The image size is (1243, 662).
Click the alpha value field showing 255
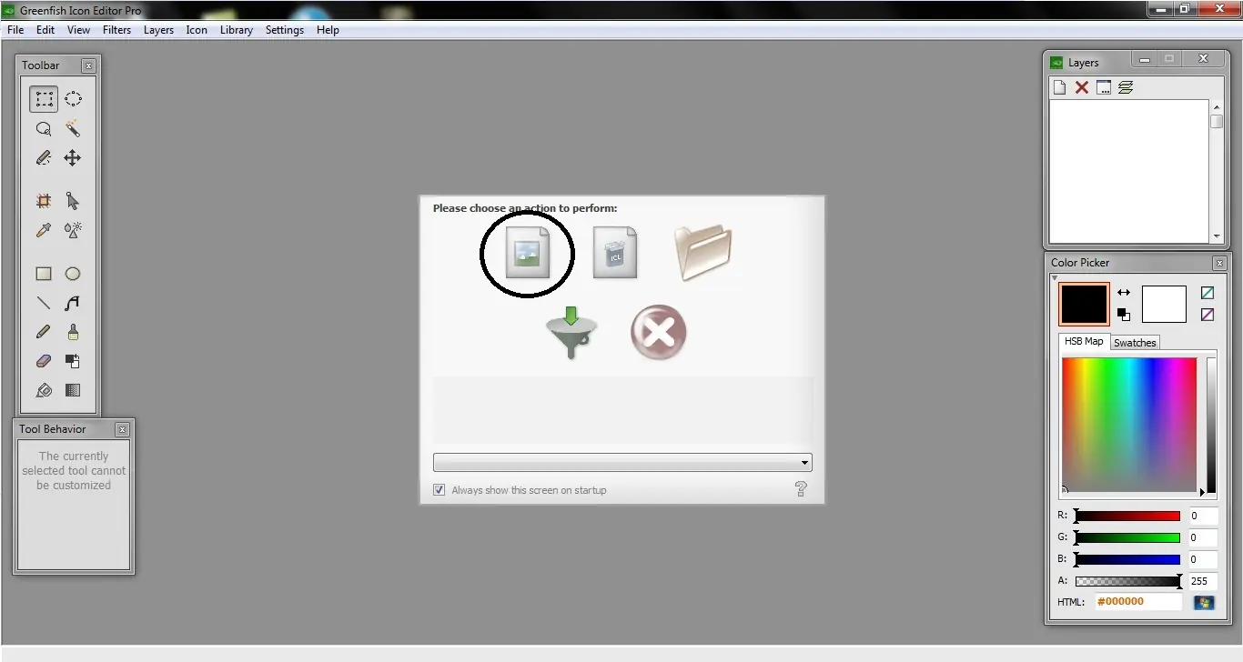[x=1203, y=581]
